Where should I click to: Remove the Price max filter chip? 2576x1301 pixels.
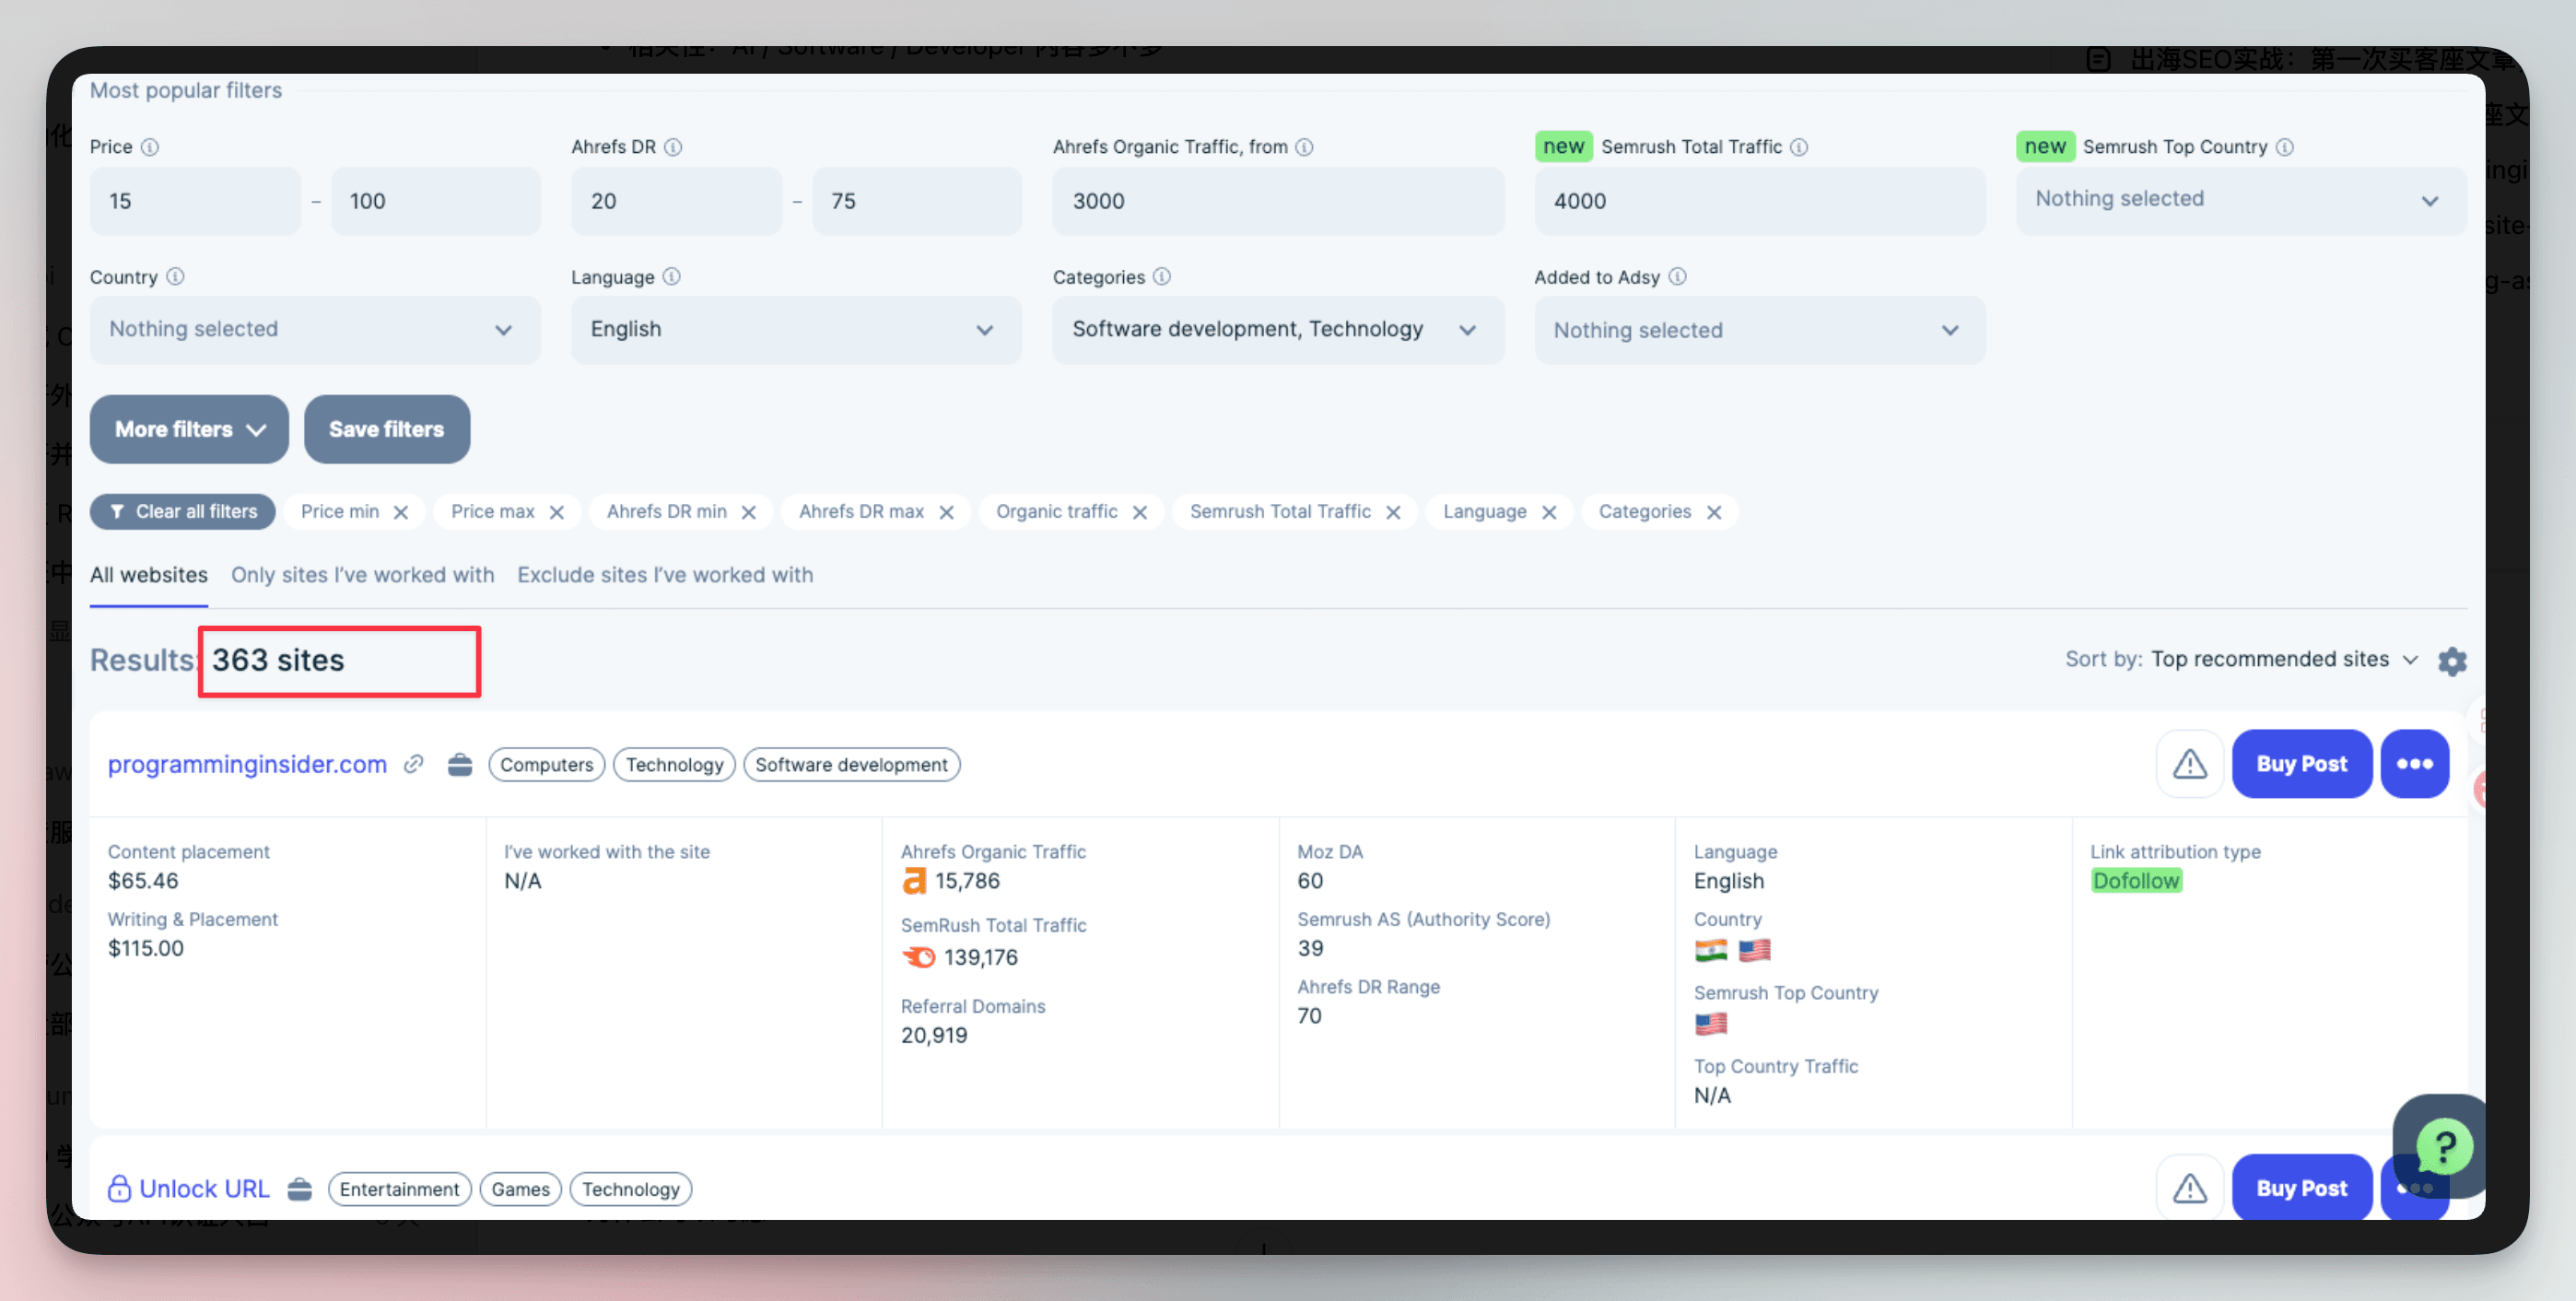[557, 512]
